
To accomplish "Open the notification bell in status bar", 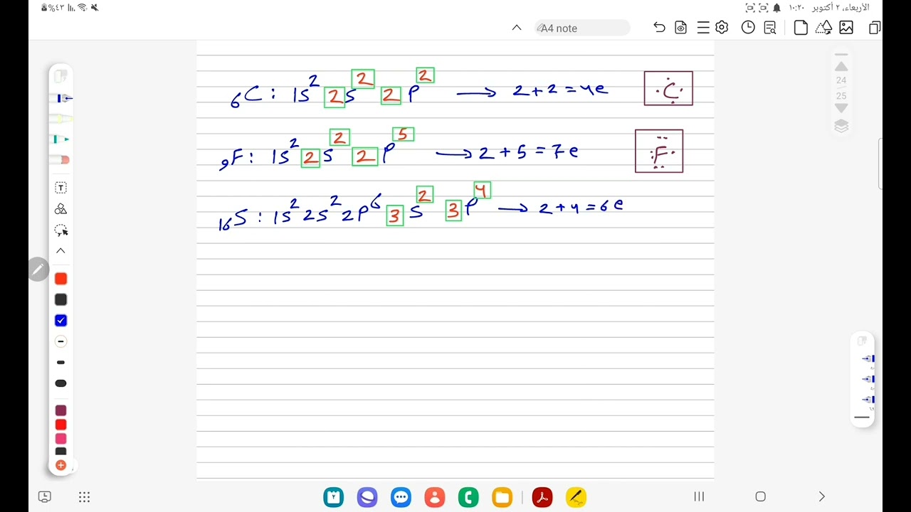I will click(776, 8).
